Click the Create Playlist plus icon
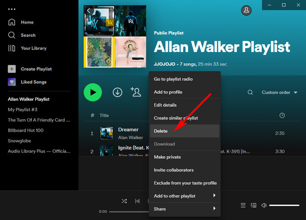This screenshot has width=306, height=220. pos(12,69)
